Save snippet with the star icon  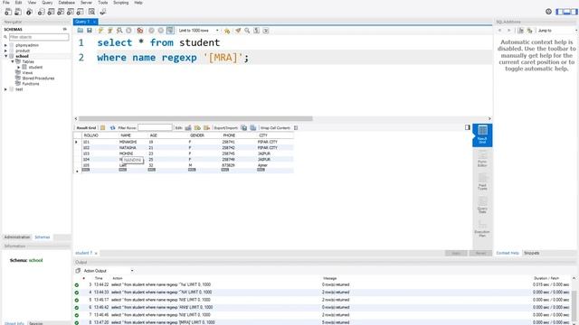[x=227, y=31]
